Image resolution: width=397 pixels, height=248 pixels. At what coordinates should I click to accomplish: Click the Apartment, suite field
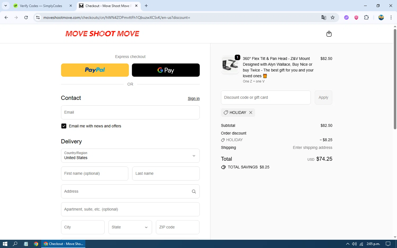130,209
